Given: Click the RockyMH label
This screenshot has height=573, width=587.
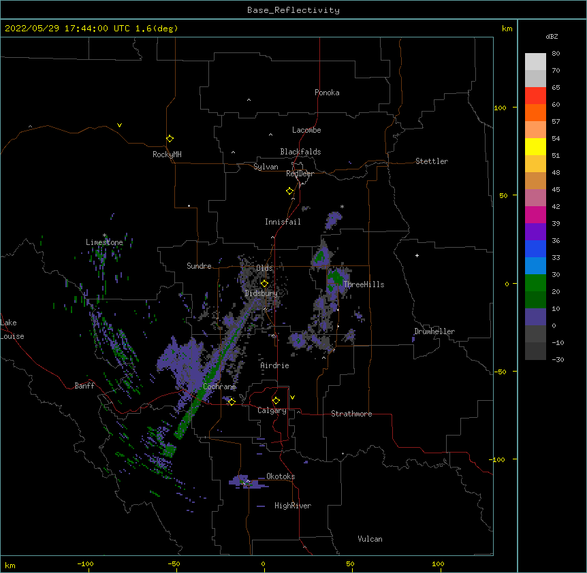Looking at the screenshot, I should [167, 154].
